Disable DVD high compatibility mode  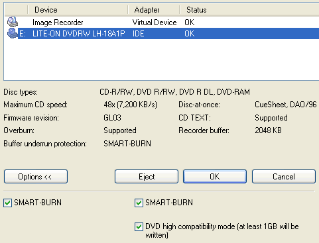[x=139, y=226]
